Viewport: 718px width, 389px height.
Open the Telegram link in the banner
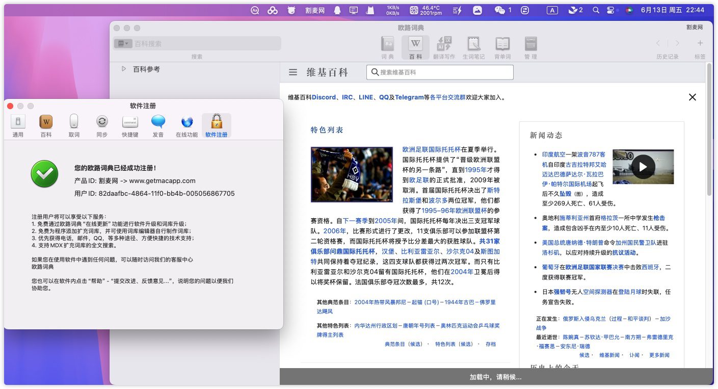click(x=409, y=97)
